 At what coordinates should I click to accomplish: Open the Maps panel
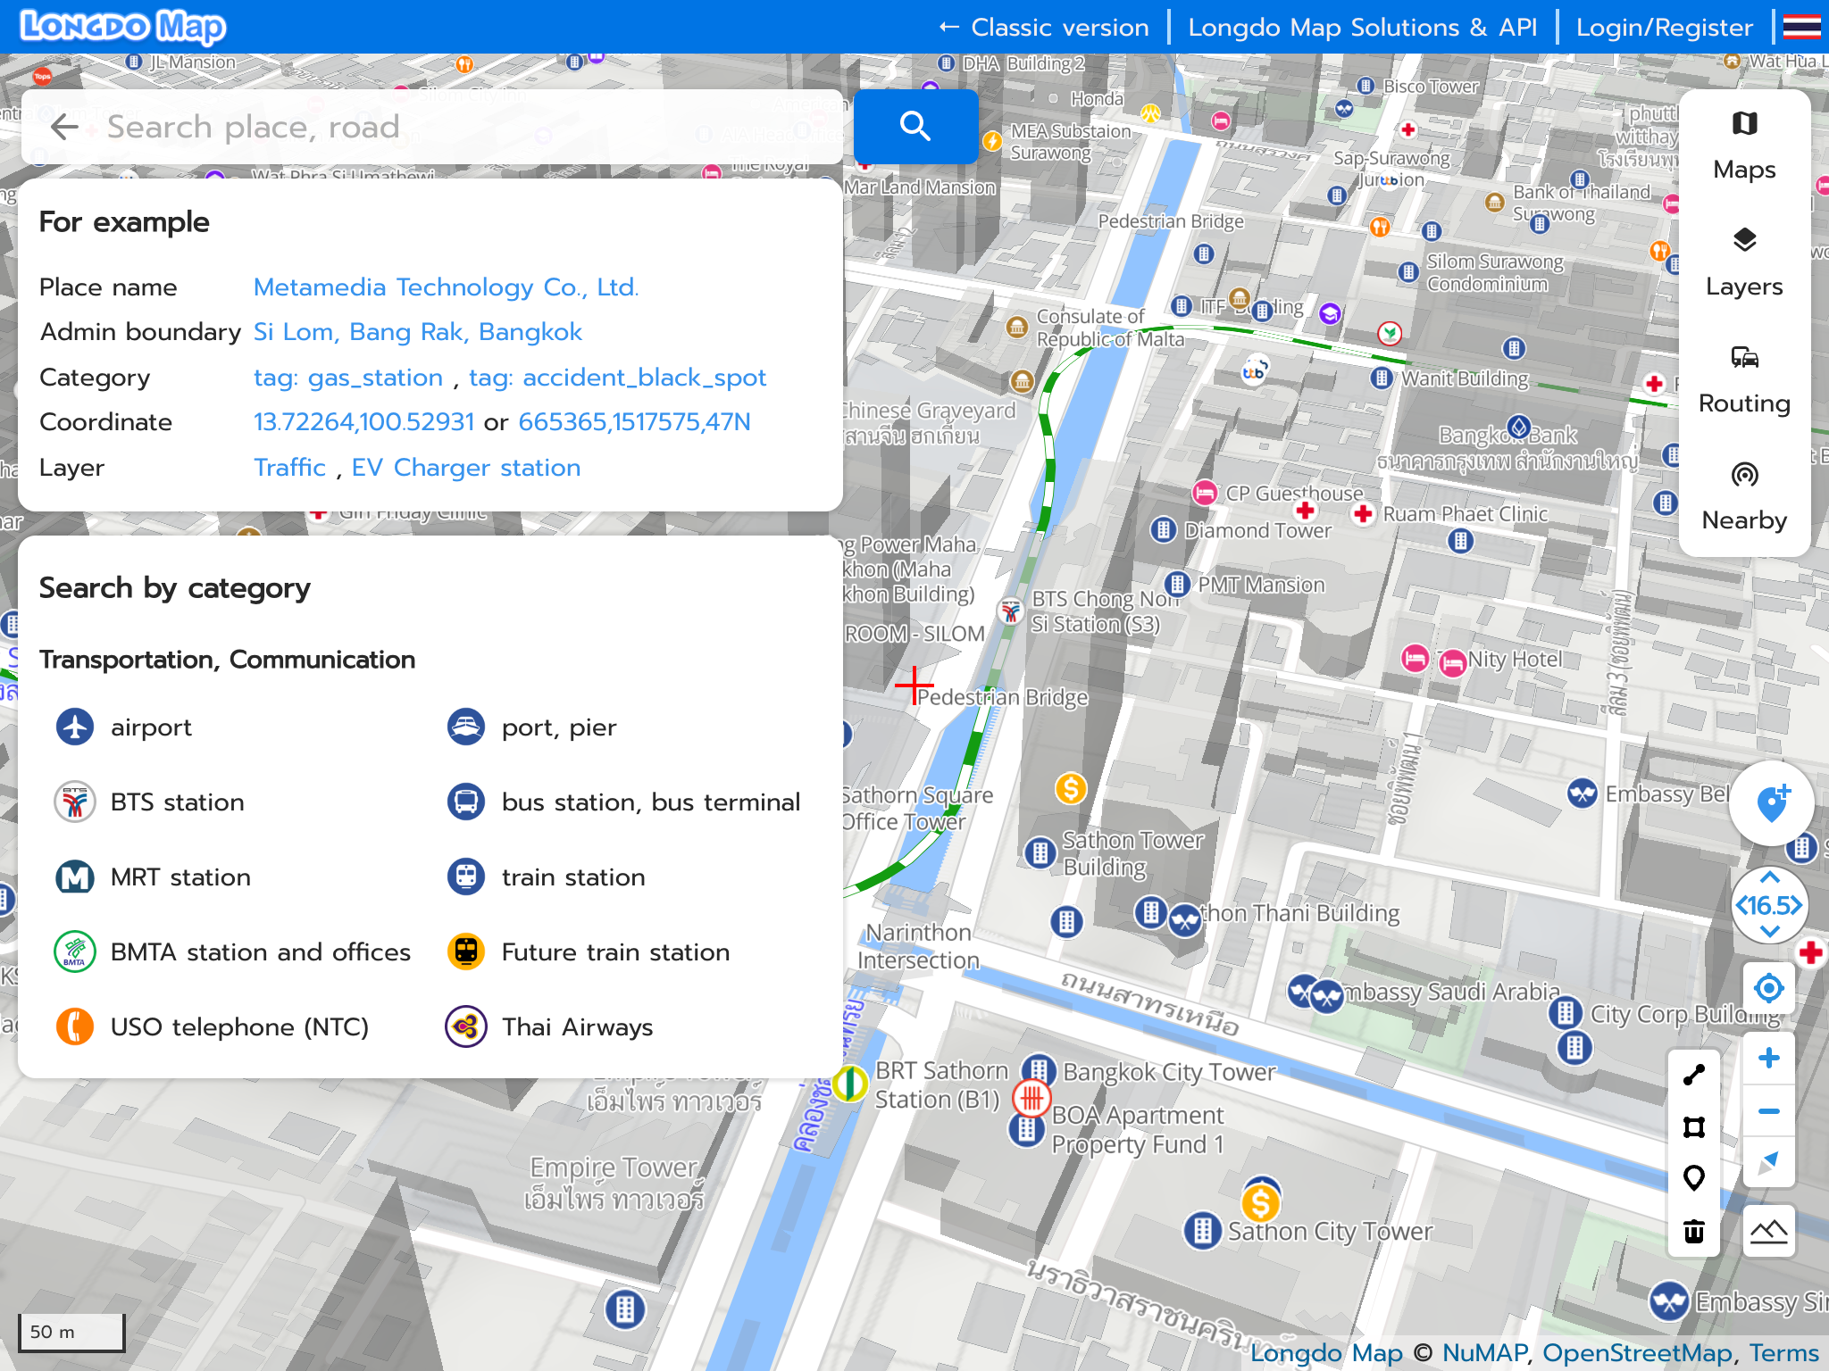[x=1744, y=147]
